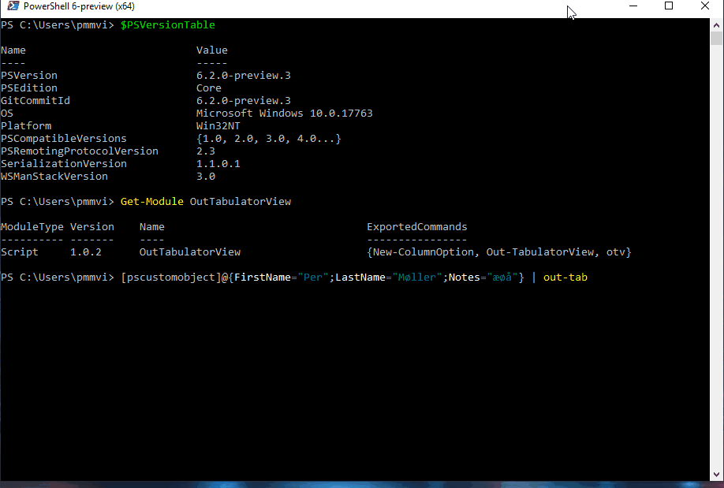Maximize the PowerShell window

(669, 6)
